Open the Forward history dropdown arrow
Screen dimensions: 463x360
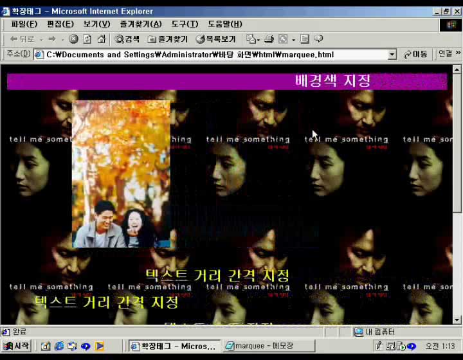[62, 40]
